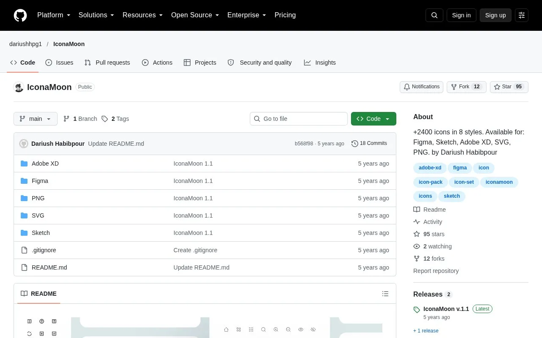Click the eye icon next to 2 watching
The width and height of the screenshot is (542, 338).
click(417, 246)
